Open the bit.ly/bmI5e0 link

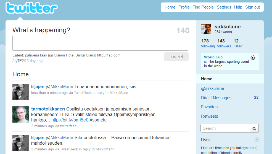pyautogui.click(x=70, y=120)
